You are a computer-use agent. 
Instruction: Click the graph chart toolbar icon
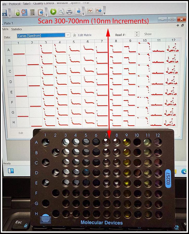[90, 11]
